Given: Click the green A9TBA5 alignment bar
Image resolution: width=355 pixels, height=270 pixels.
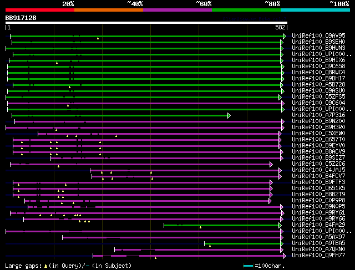Looking at the screenshot, I should click(x=244, y=243).
